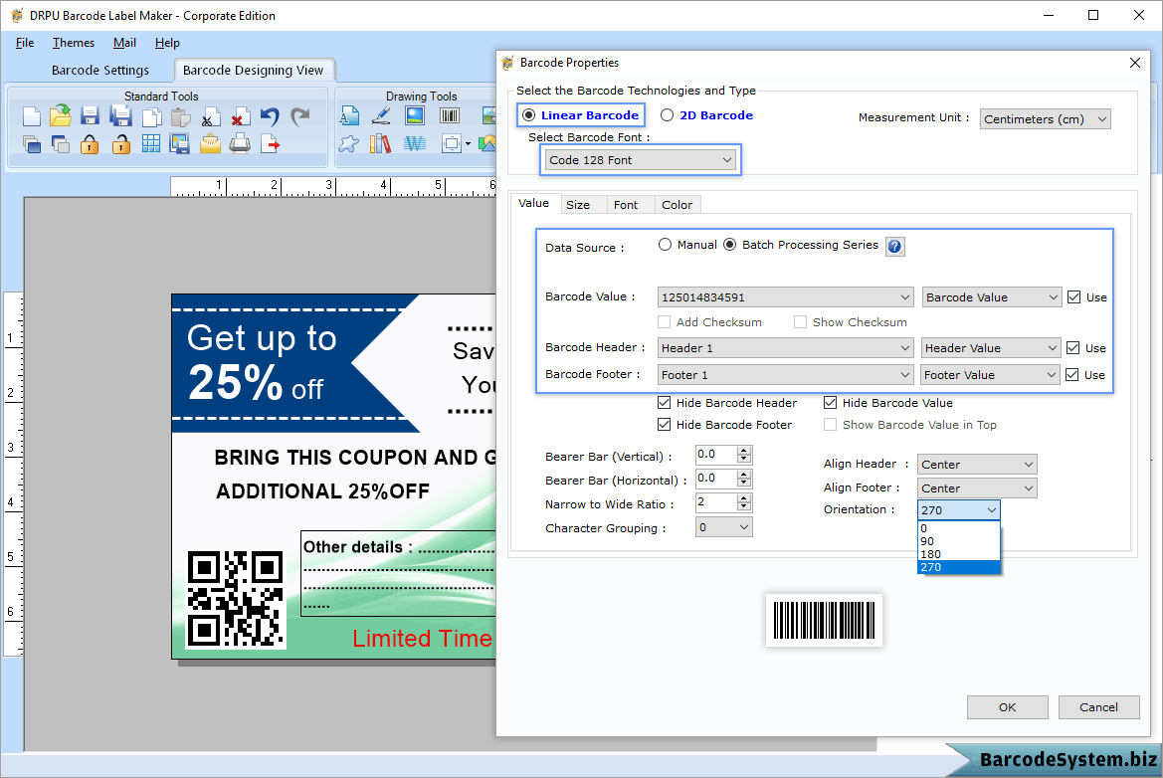This screenshot has width=1163, height=778.
Task: Select the Watermark drawing tool
Action: pos(416,143)
